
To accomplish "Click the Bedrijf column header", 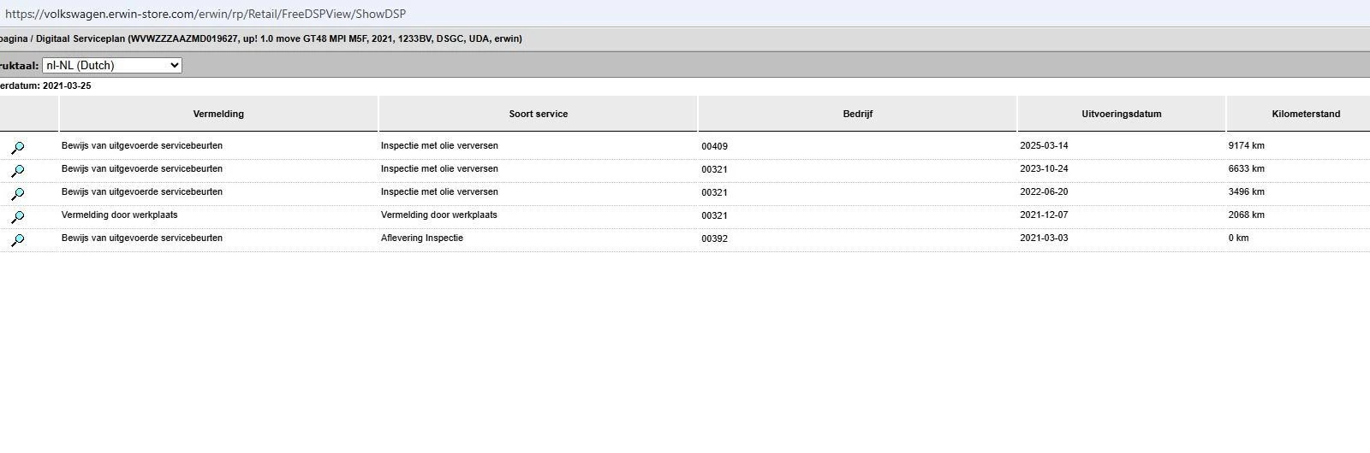I will tap(857, 114).
